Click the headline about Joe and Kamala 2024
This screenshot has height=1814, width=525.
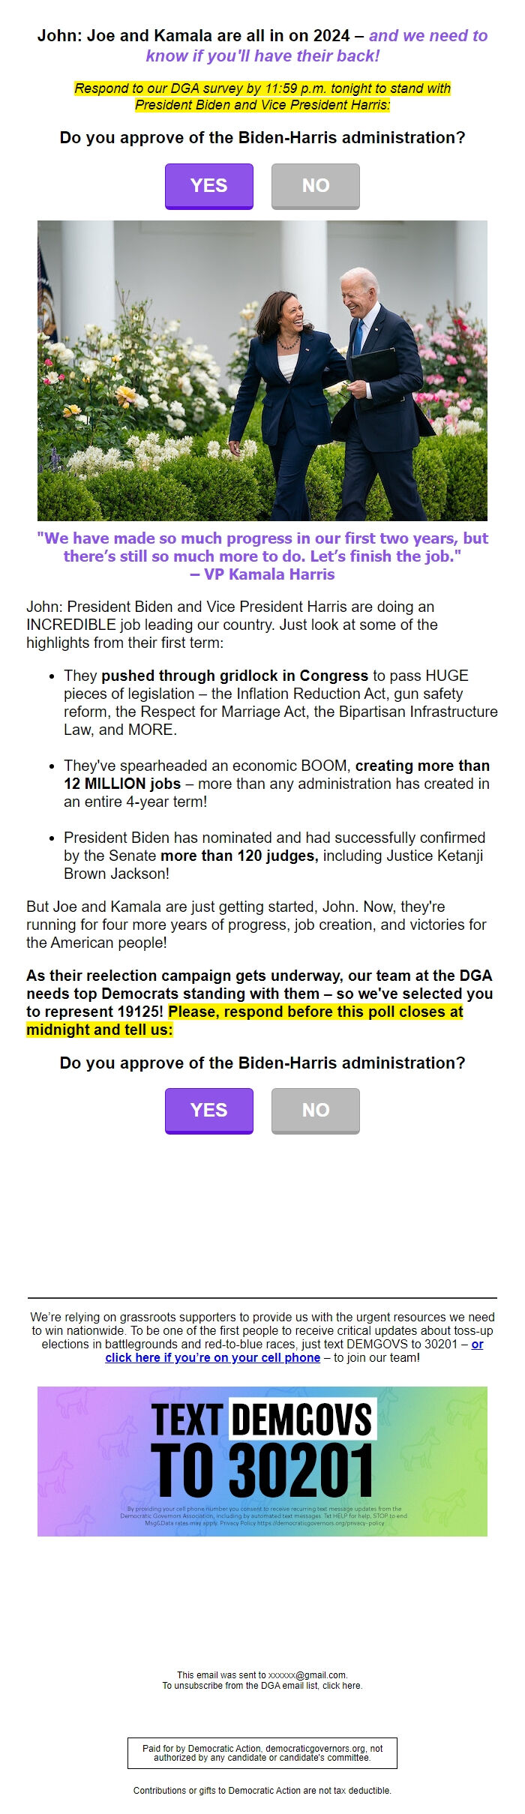262,46
